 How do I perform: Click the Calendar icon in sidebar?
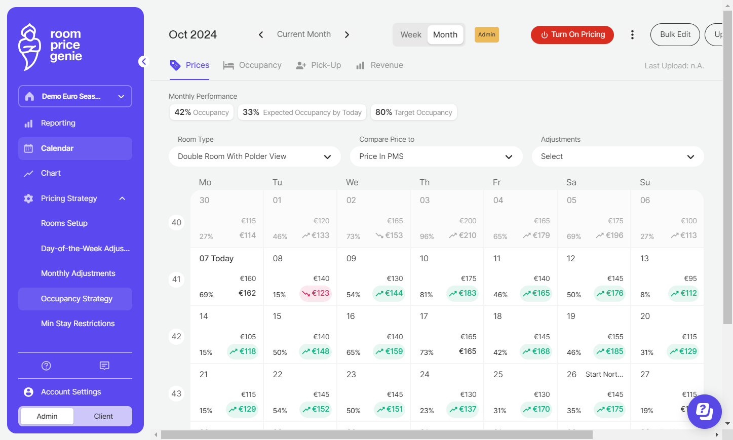click(x=28, y=148)
